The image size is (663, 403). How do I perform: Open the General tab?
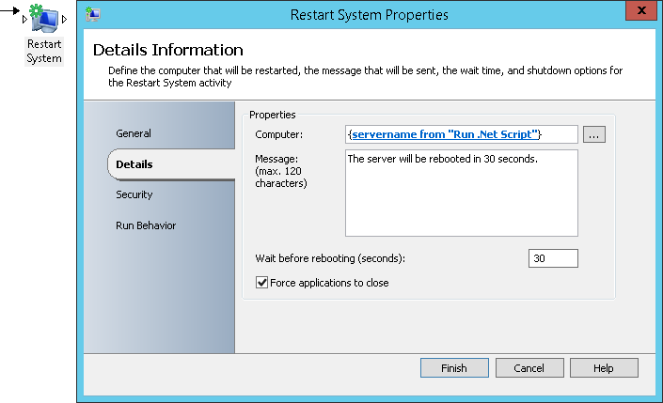(x=134, y=133)
